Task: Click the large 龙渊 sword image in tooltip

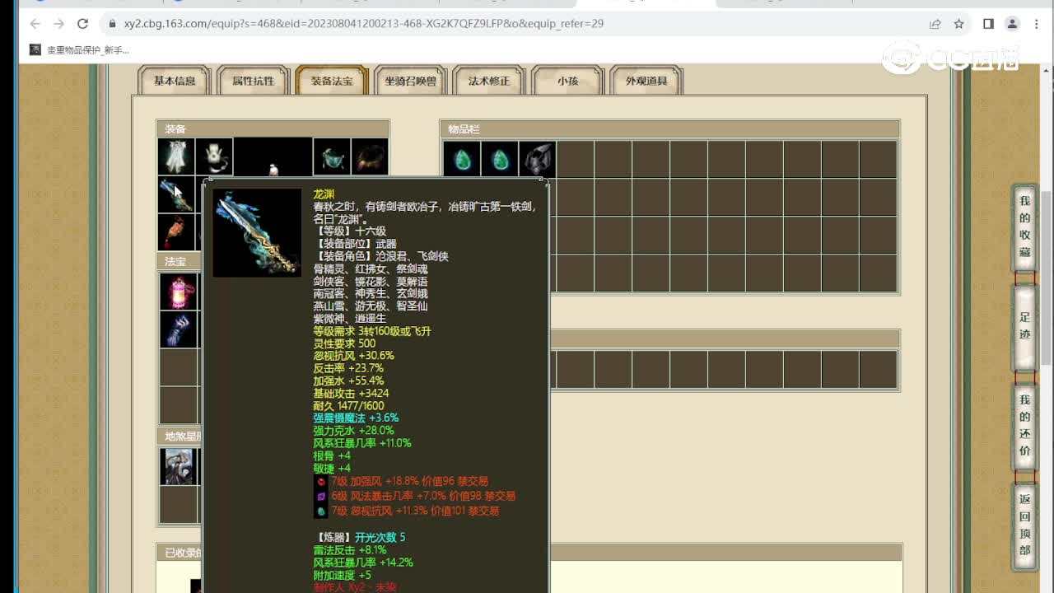Action: [257, 233]
